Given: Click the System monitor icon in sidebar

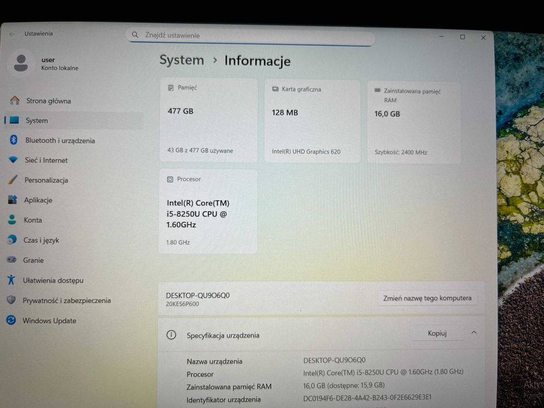Looking at the screenshot, I should point(14,120).
